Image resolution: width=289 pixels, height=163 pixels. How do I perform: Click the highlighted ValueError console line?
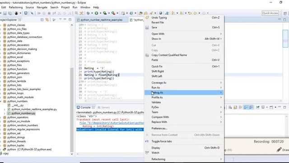click(110, 129)
